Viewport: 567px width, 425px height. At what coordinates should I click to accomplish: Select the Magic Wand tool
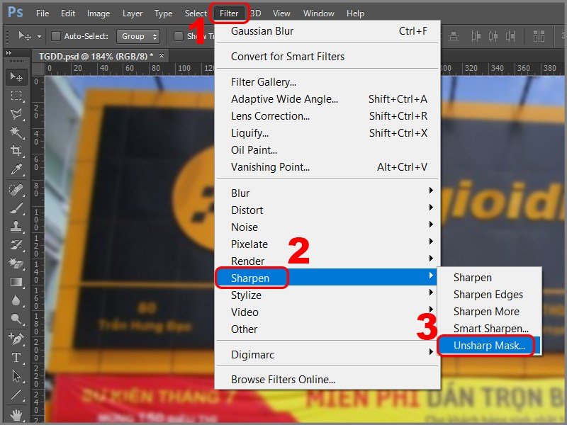(x=16, y=132)
